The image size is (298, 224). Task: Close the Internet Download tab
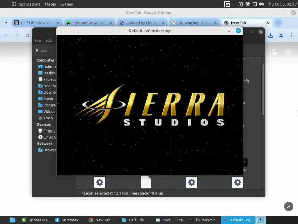pos(111,23)
